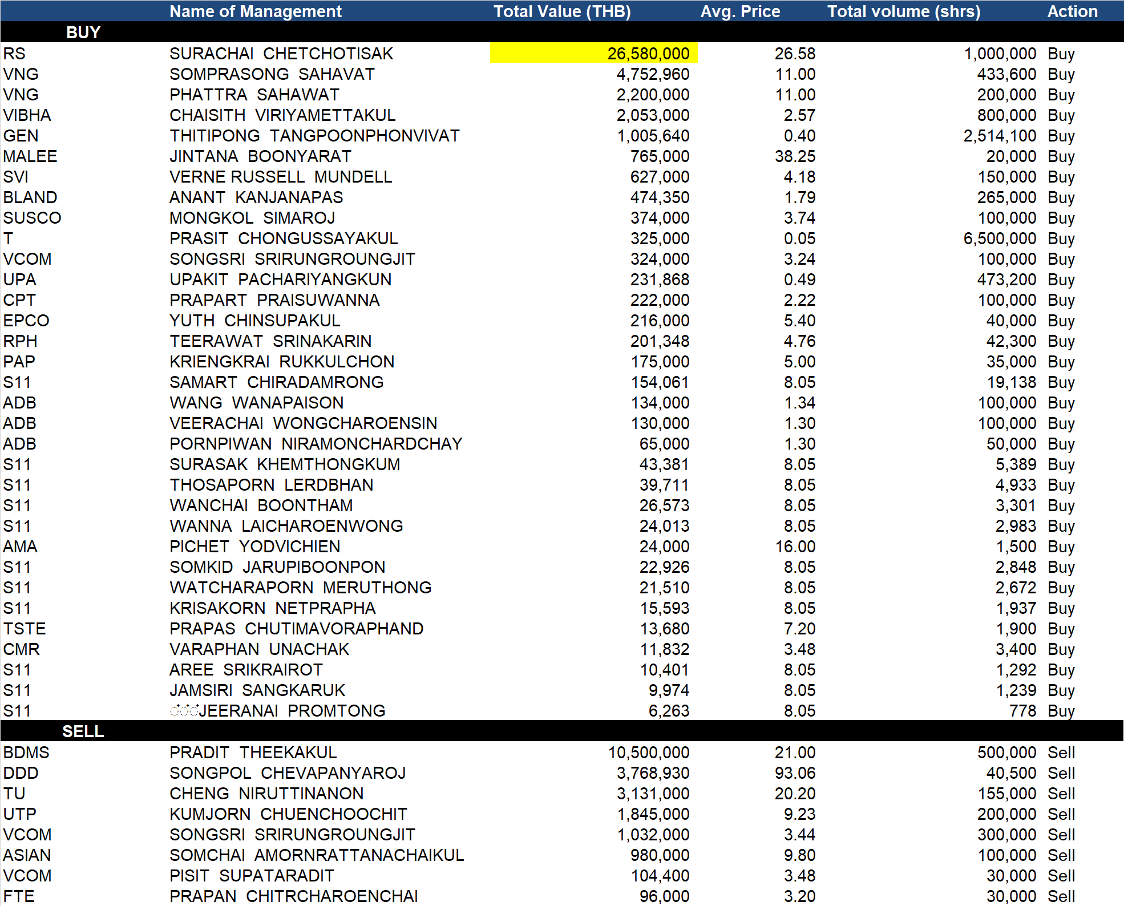This screenshot has height=906, width=1124.
Task: Click name VEERACHAI WONGCHAROENSIN
Action: point(304,423)
